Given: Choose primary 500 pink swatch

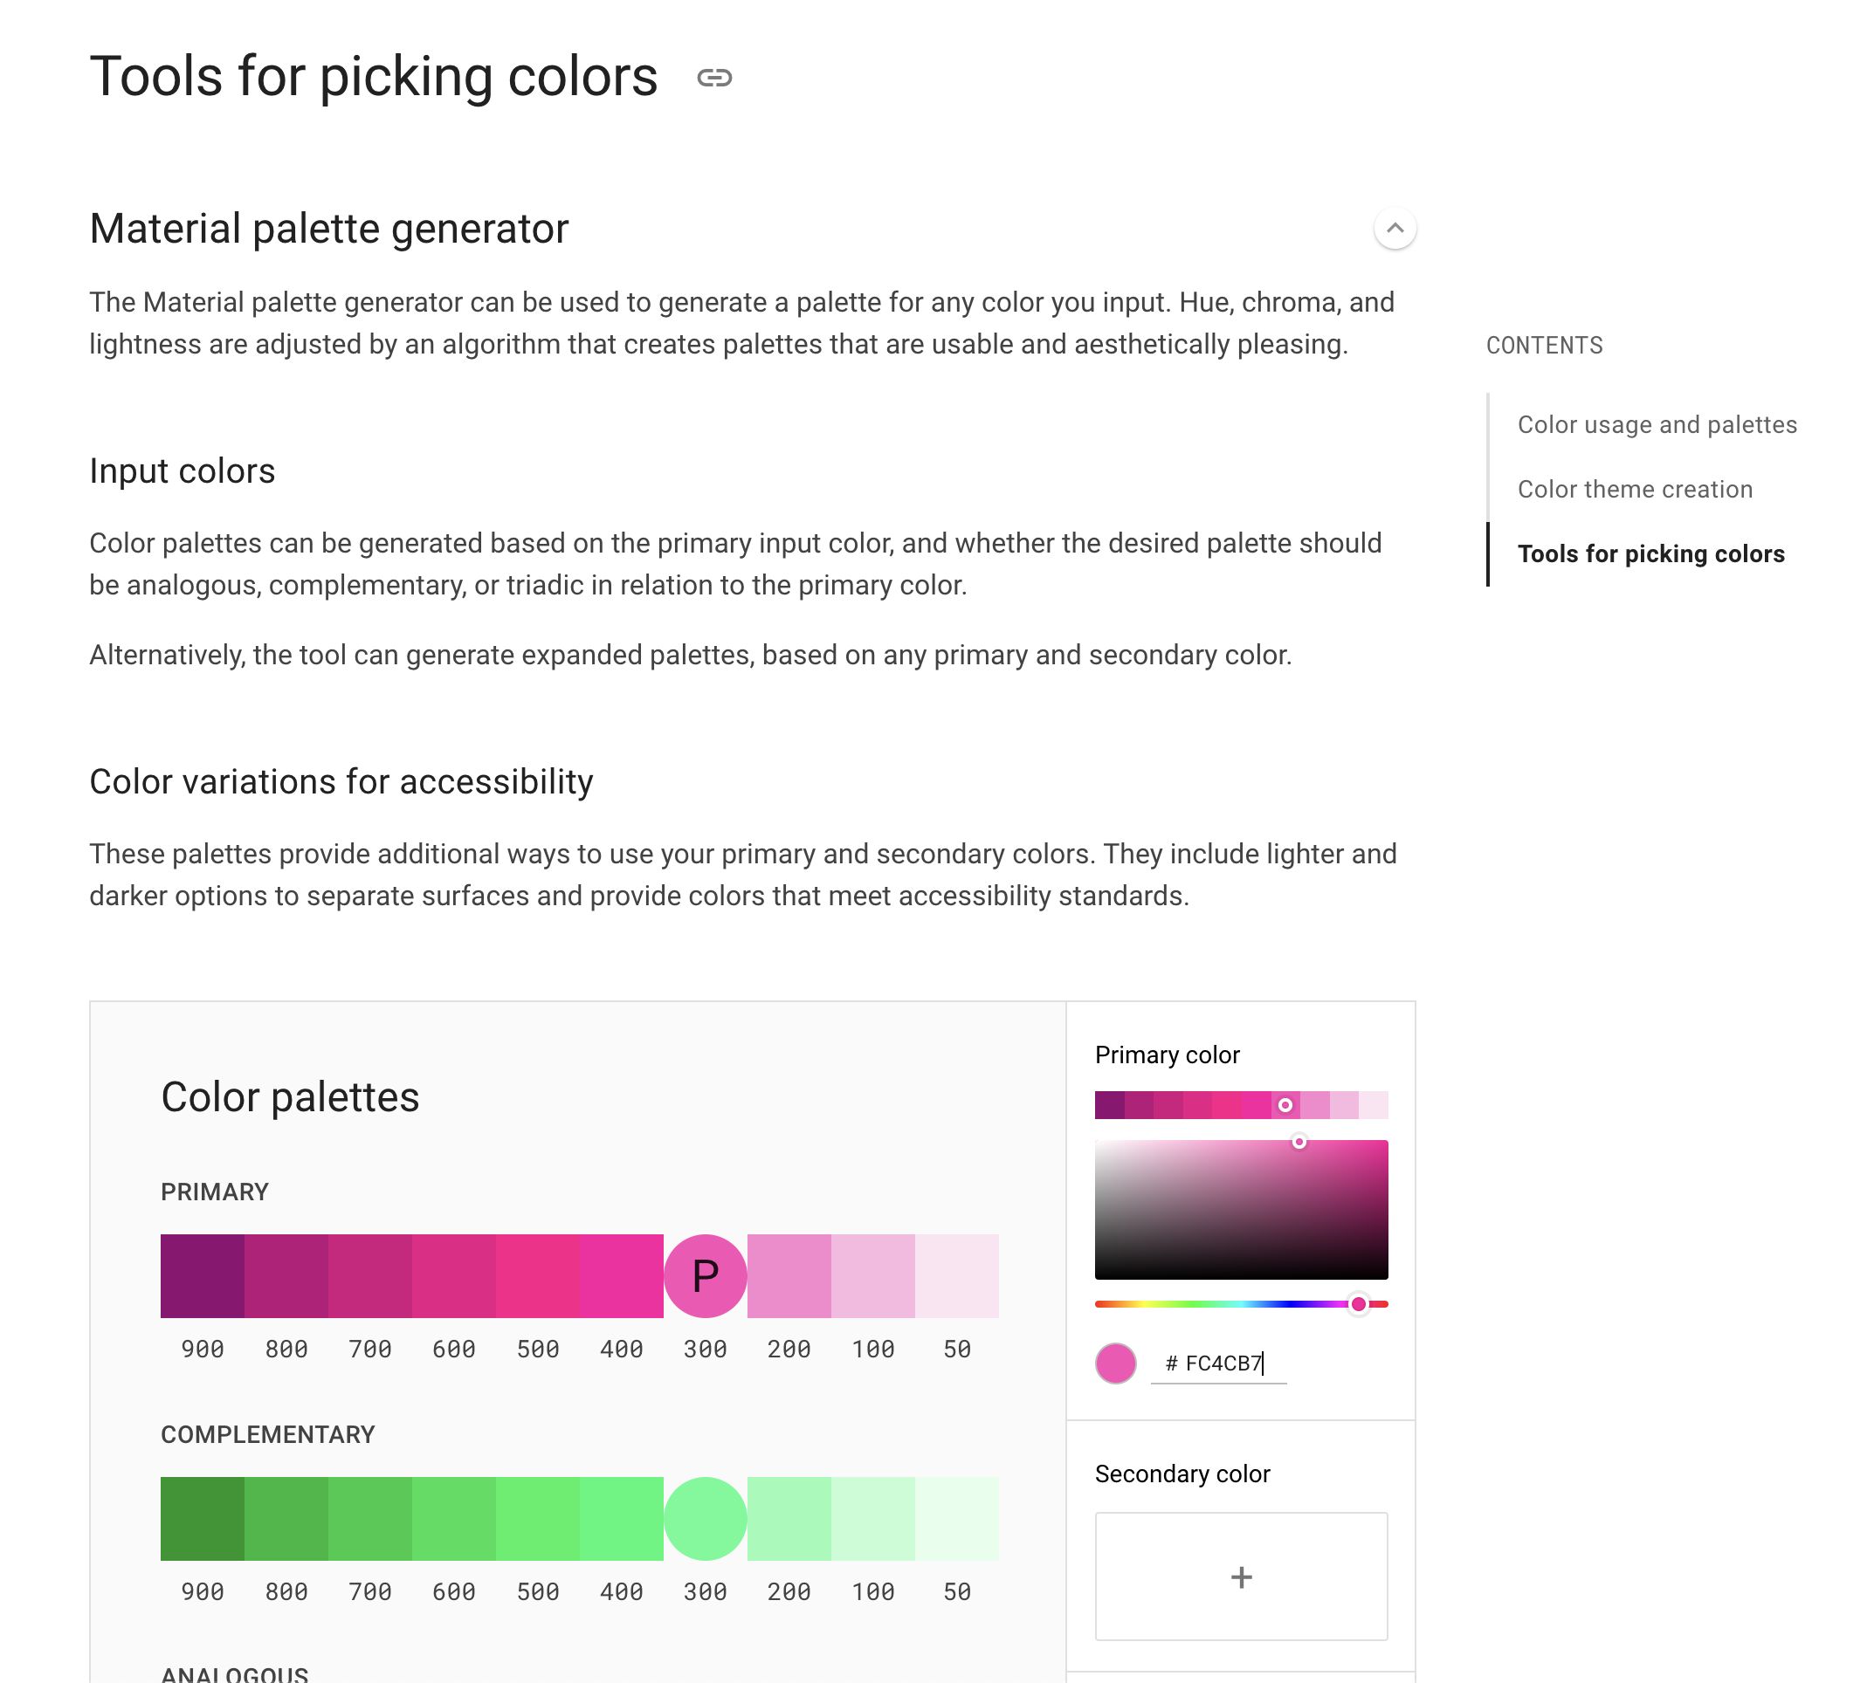Looking at the screenshot, I should pyautogui.click(x=537, y=1276).
